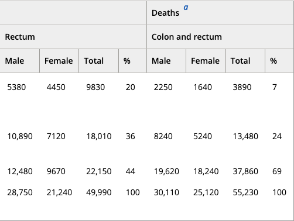Select the cell showing 55,230
Screen dimensions: 294x221
click(x=245, y=192)
